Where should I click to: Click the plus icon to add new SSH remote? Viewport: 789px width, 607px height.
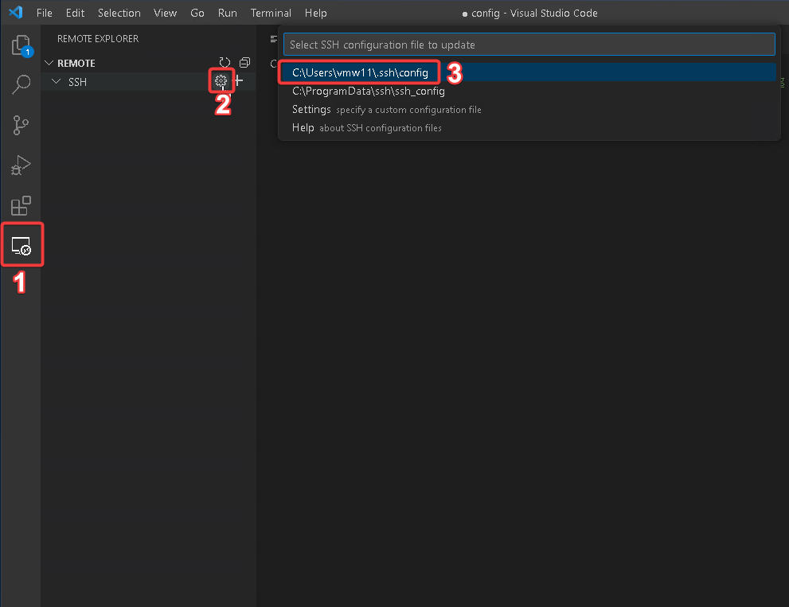[x=239, y=80]
